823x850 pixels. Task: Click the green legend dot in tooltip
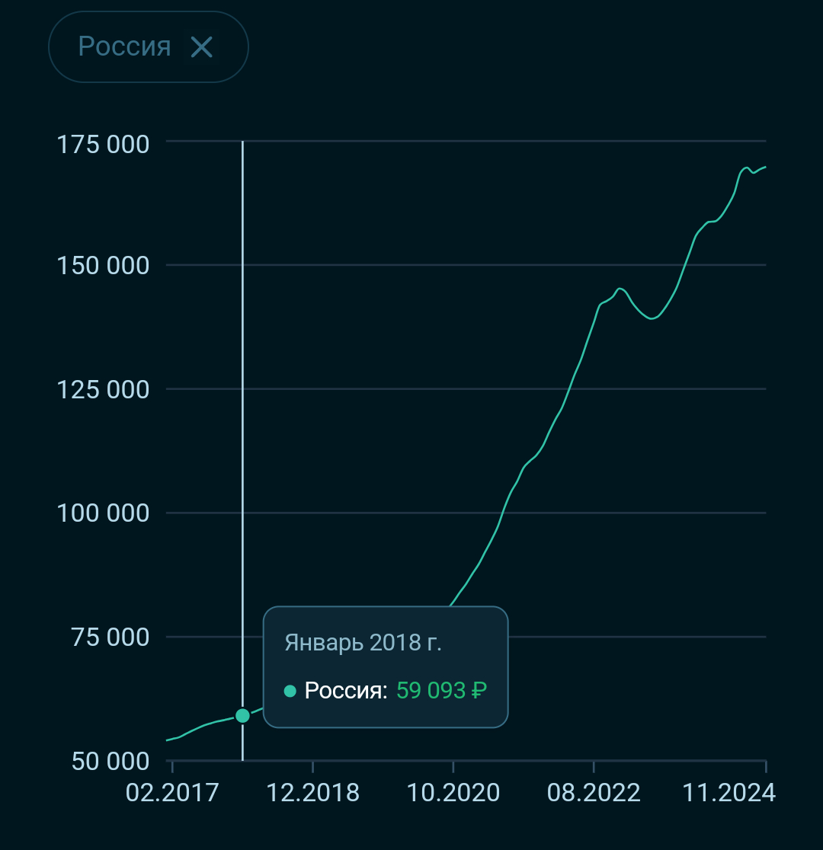pos(290,692)
